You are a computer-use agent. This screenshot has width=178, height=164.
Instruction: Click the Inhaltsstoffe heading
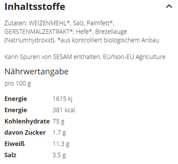click(x=35, y=6)
